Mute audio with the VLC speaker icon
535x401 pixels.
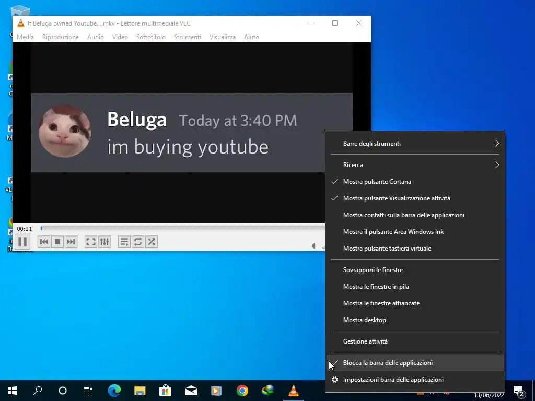coord(314,246)
